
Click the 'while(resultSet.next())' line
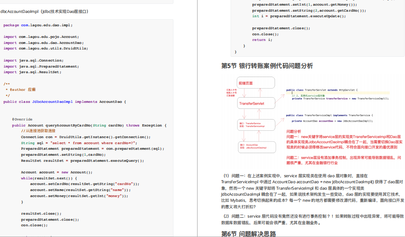click(x=49, y=178)
